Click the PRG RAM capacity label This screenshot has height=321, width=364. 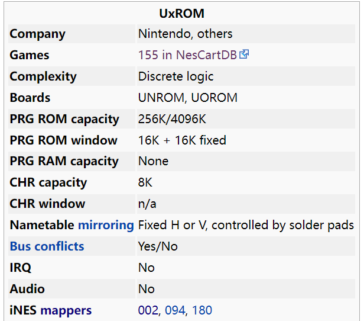[64, 161]
